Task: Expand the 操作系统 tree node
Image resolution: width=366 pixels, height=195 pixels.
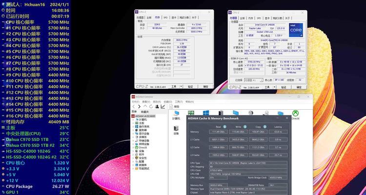Action: point(133,126)
